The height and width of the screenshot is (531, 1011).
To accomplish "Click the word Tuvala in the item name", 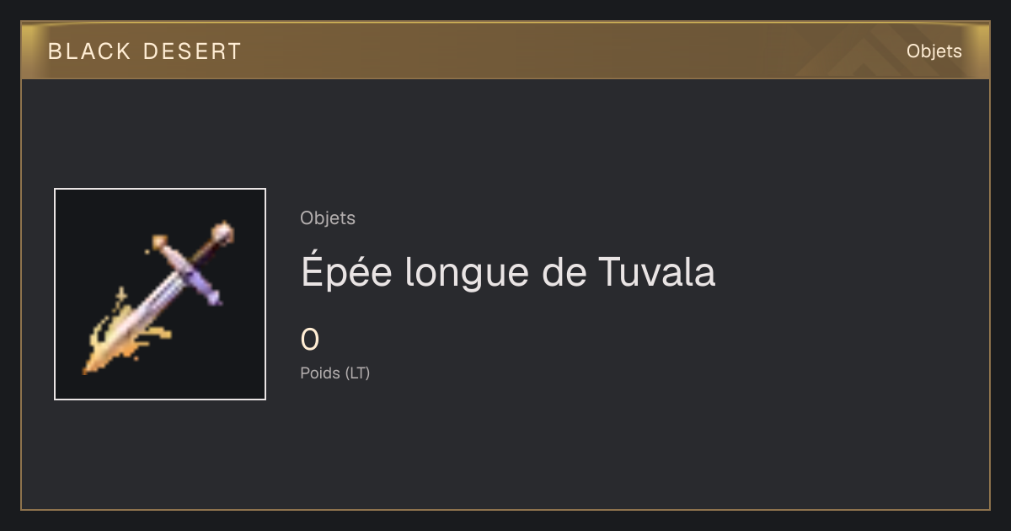I will (x=656, y=272).
